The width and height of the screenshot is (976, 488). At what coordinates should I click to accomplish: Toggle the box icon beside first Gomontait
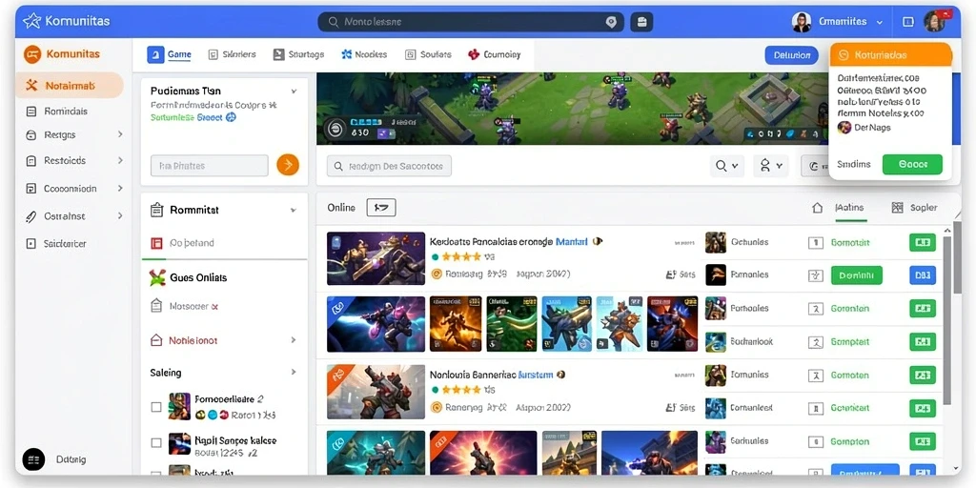pyautogui.click(x=816, y=243)
